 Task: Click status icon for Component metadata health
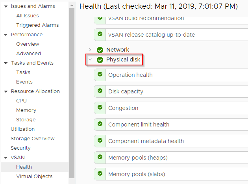tap(100, 141)
